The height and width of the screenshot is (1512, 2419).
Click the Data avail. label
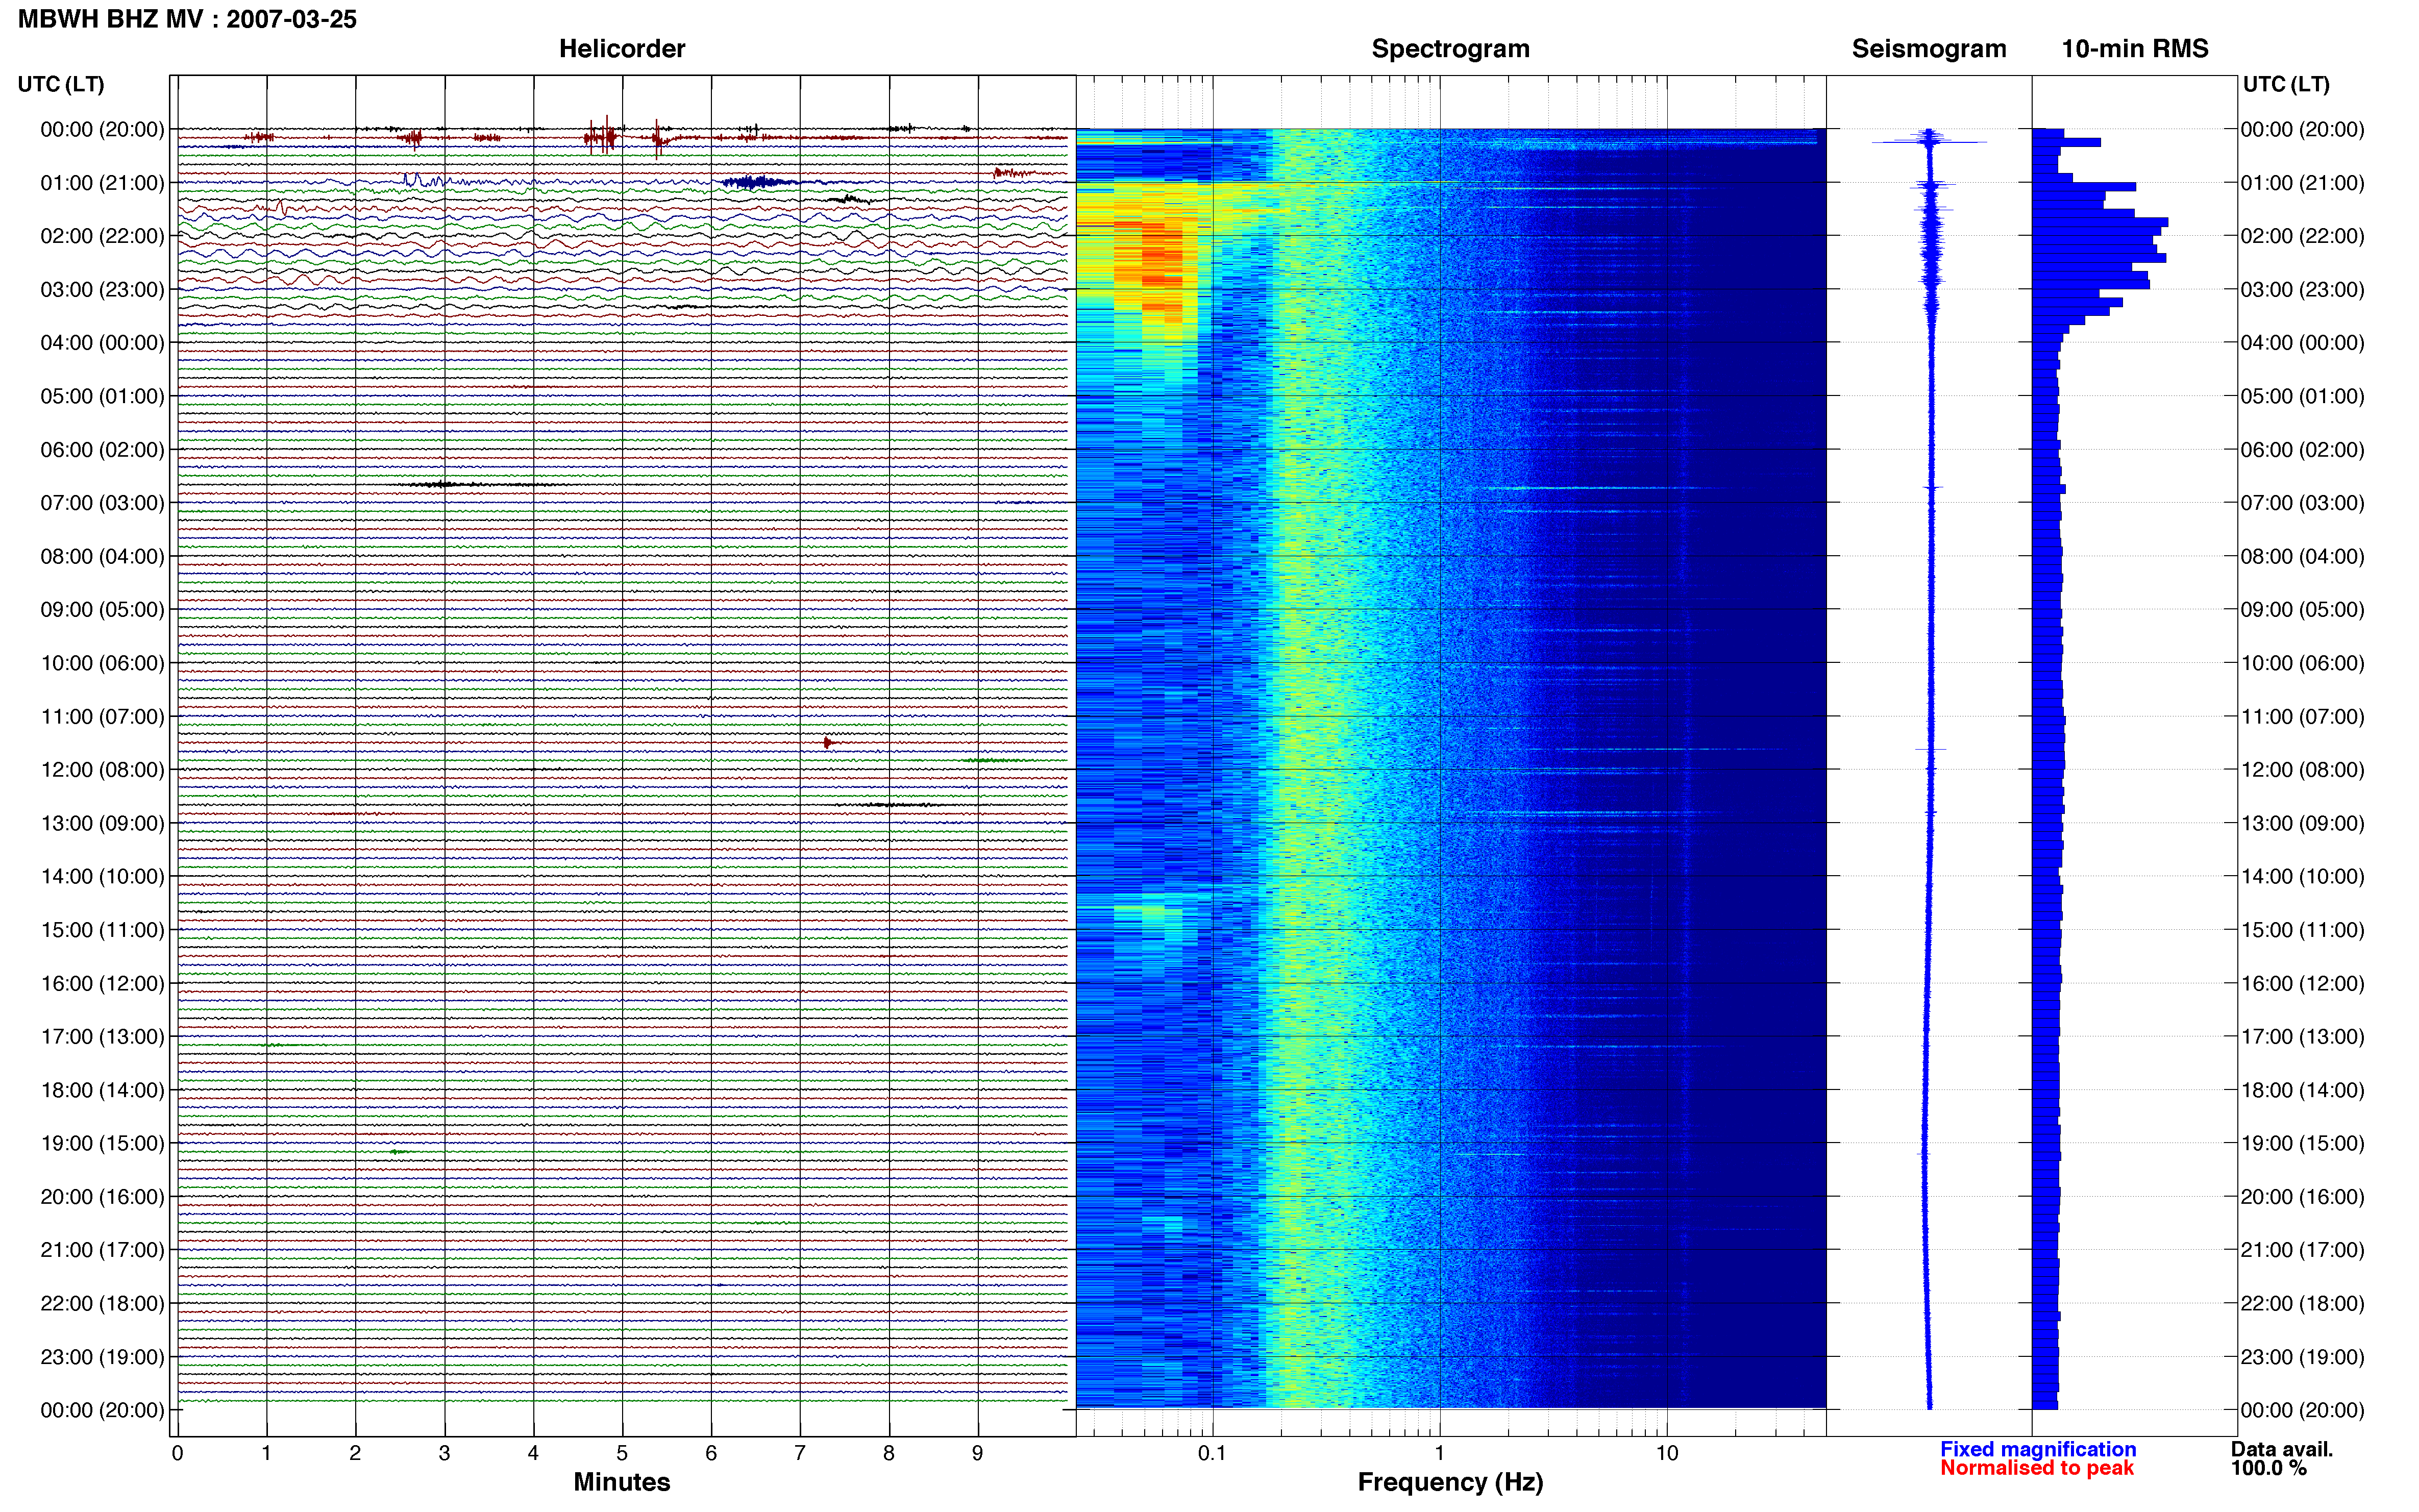pyautogui.click(x=2281, y=1449)
